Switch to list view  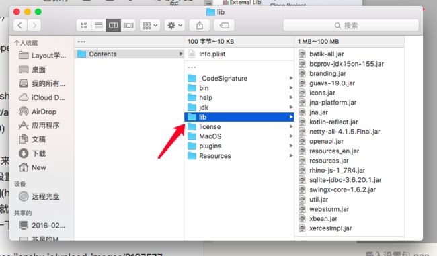tap(99, 26)
